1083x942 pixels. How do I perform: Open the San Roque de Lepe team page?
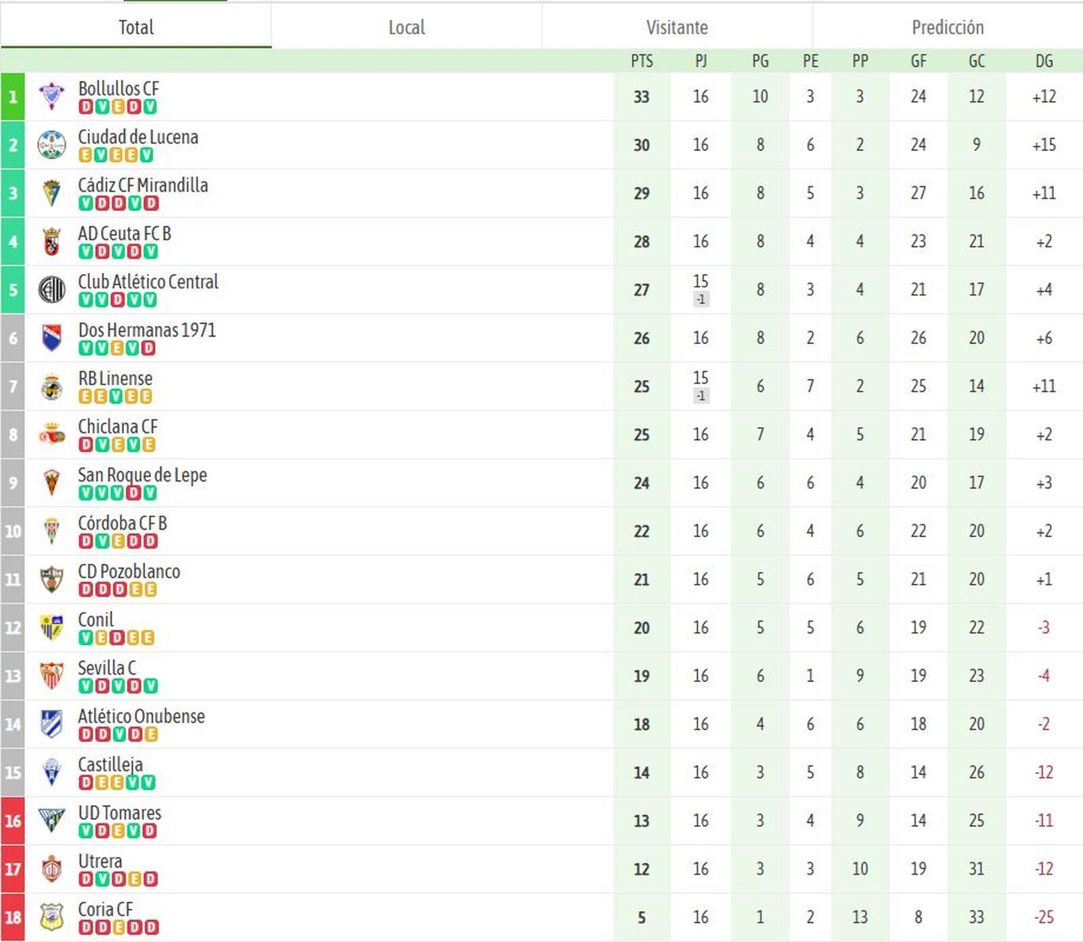coord(142,475)
